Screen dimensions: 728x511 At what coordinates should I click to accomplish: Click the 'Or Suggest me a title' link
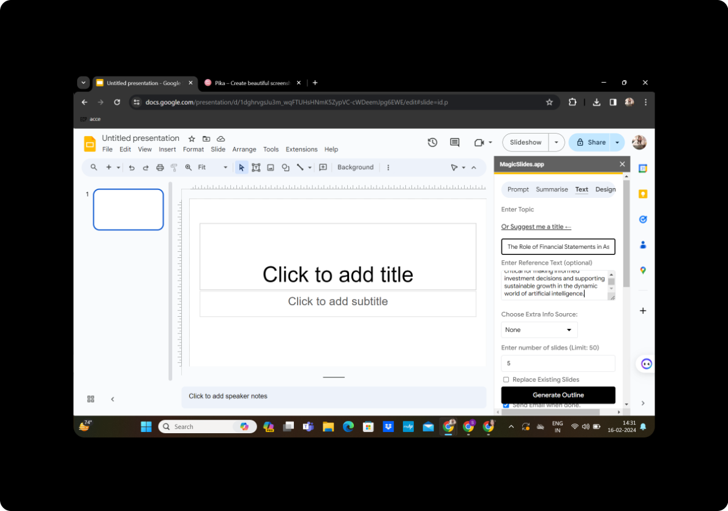point(536,227)
